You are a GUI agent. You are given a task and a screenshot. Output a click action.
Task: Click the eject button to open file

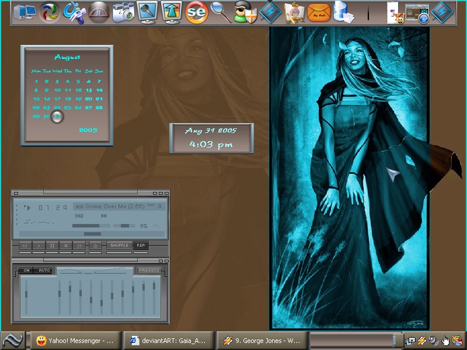95,246
